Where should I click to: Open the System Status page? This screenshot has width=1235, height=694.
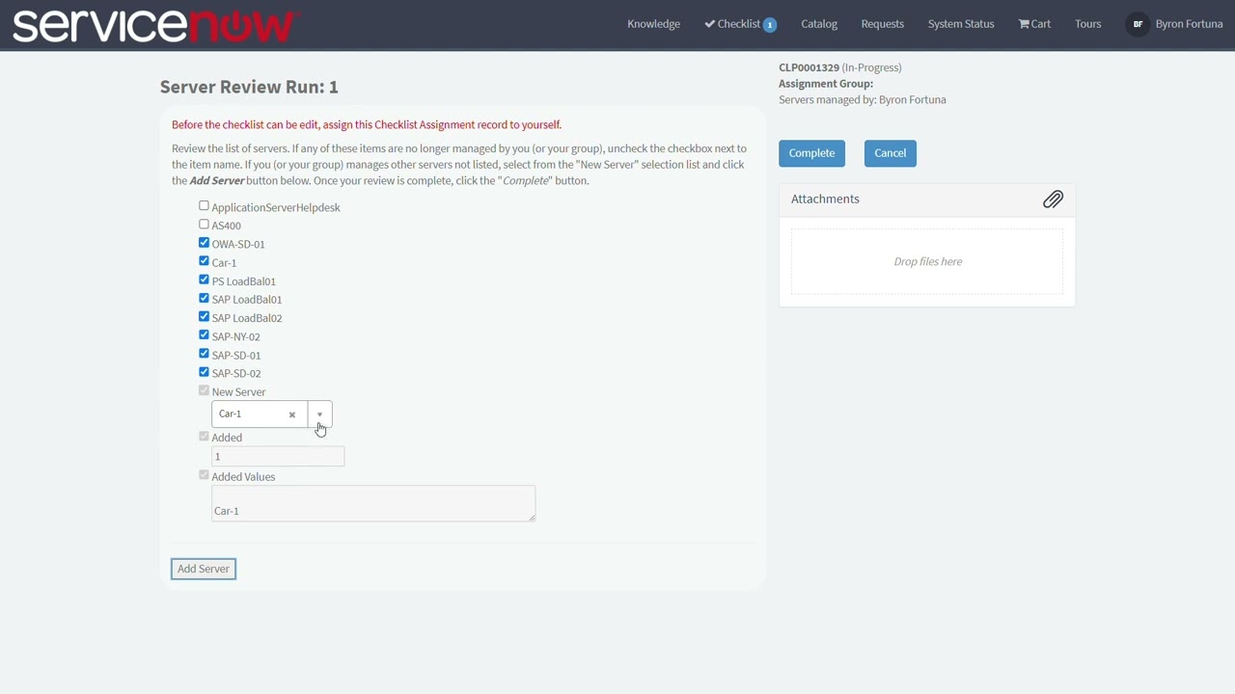click(x=960, y=23)
